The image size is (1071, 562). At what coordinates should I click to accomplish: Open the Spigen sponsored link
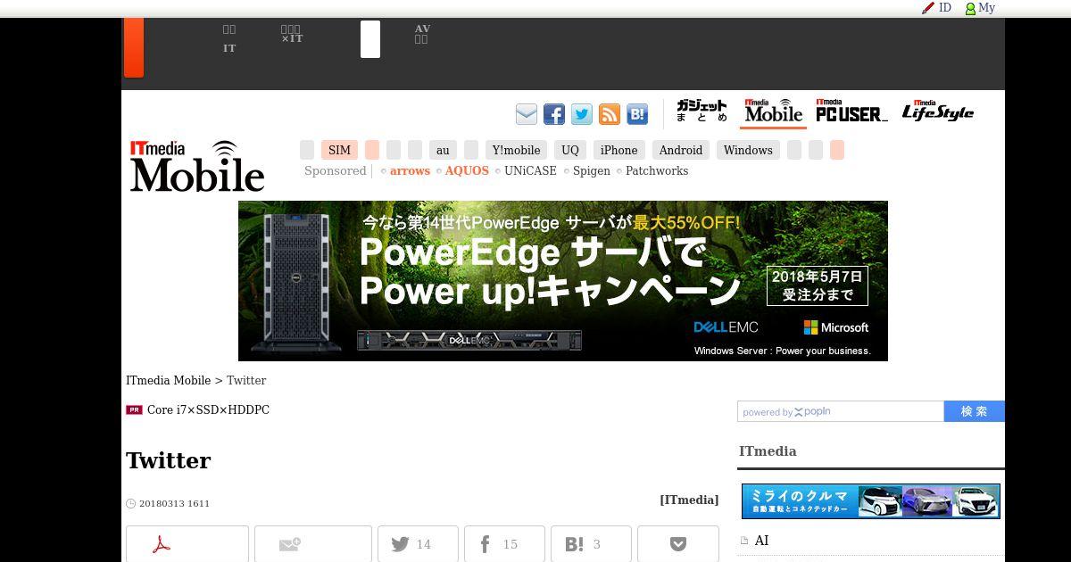coord(592,170)
